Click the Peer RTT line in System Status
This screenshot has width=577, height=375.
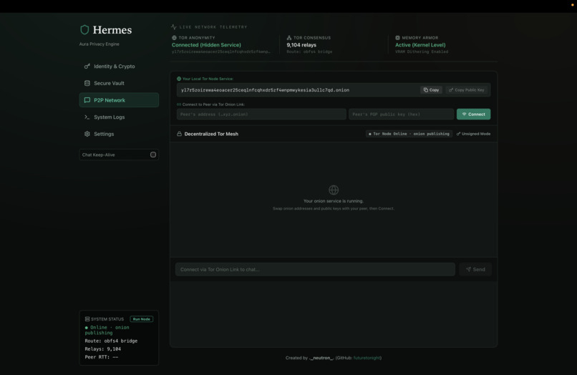pos(102,357)
